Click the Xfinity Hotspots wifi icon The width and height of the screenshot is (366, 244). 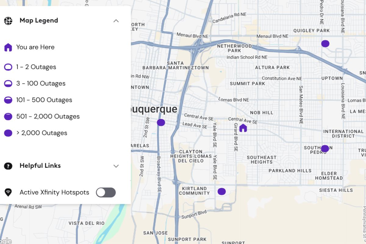coord(8,192)
